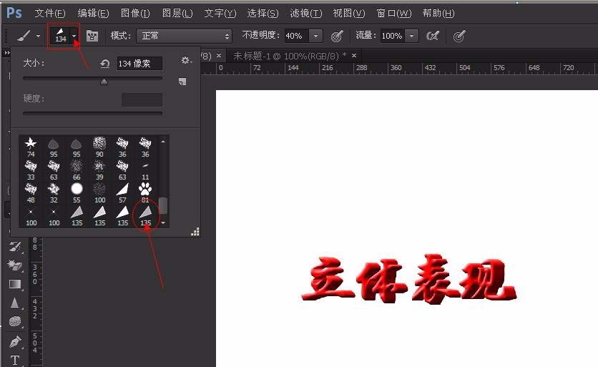Expand the 流量 flow slider arrow

click(x=411, y=36)
